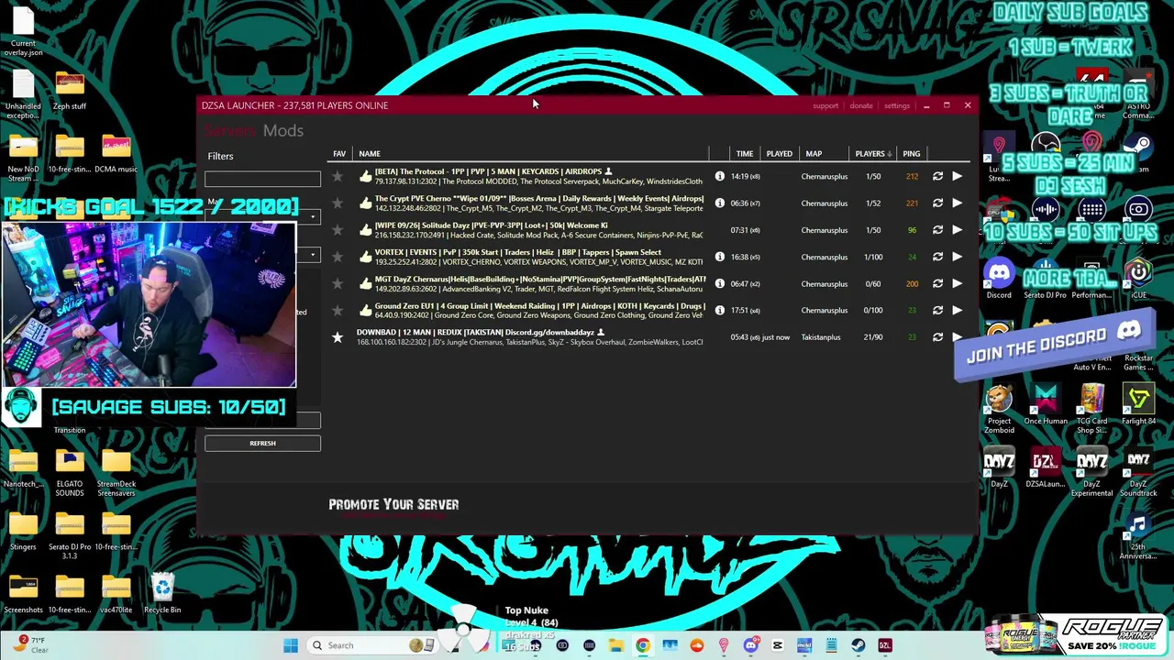
Task: Sort by FAV column header
Action: point(339,154)
